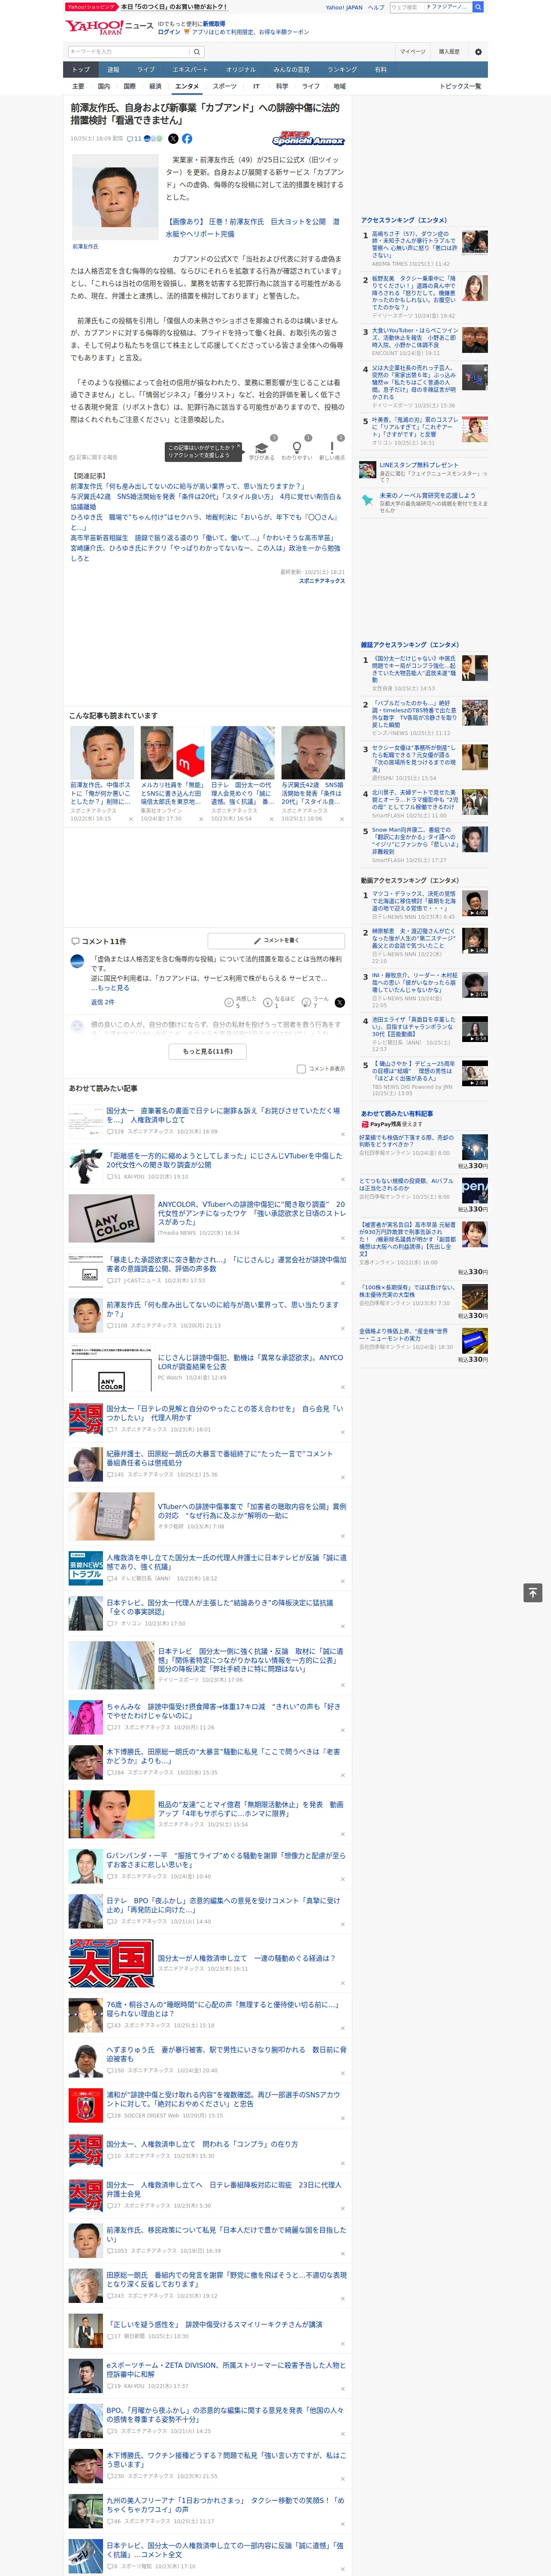Share the article on X
The height and width of the screenshot is (2576, 551).
[173, 139]
